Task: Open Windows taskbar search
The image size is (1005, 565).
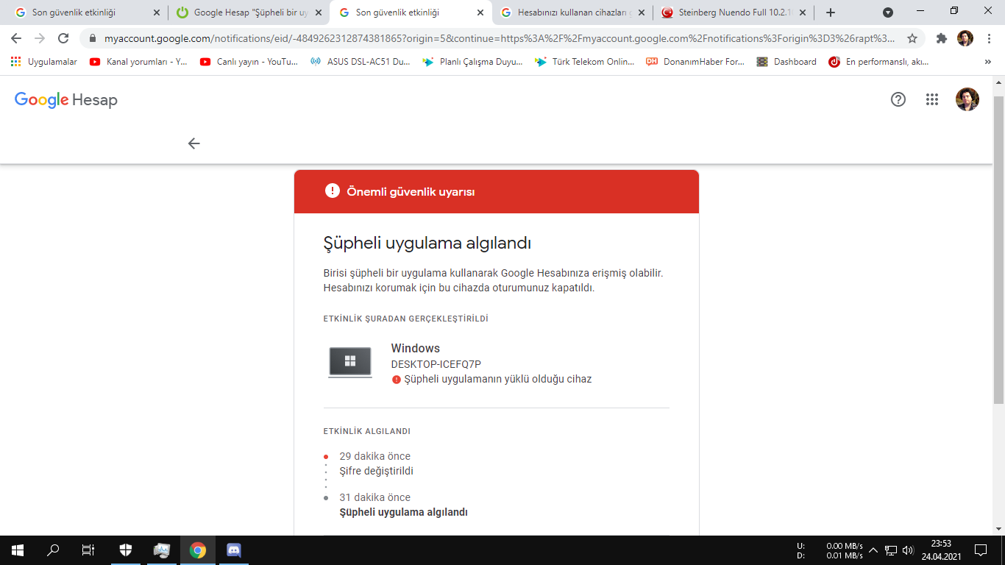Action: point(53,550)
